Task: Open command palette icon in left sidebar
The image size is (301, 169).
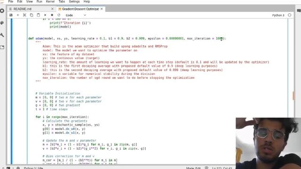Action: [2, 23]
